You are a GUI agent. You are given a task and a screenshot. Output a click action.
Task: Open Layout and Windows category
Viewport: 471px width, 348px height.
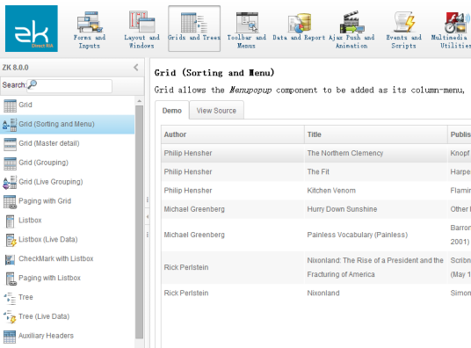[141, 29]
